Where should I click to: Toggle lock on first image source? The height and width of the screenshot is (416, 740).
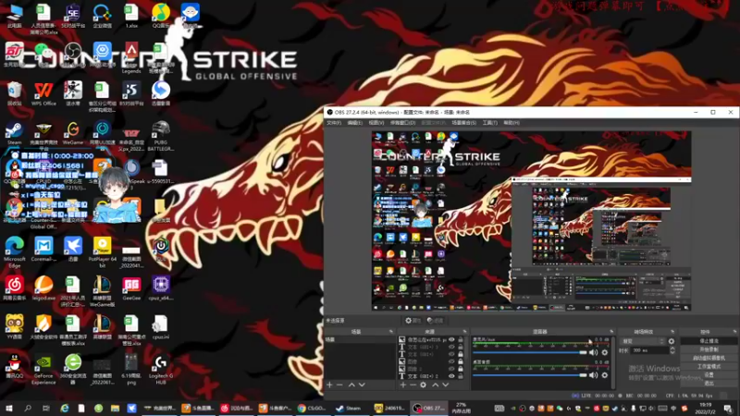pyautogui.click(x=461, y=339)
